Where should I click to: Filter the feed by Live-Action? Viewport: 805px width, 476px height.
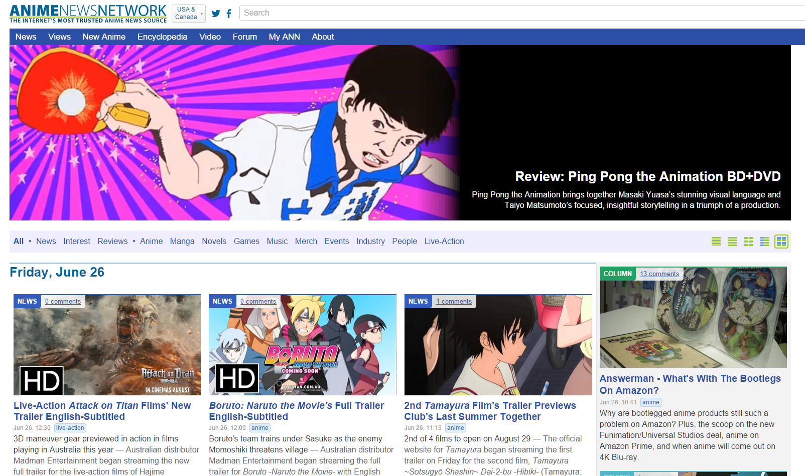[x=444, y=241]
